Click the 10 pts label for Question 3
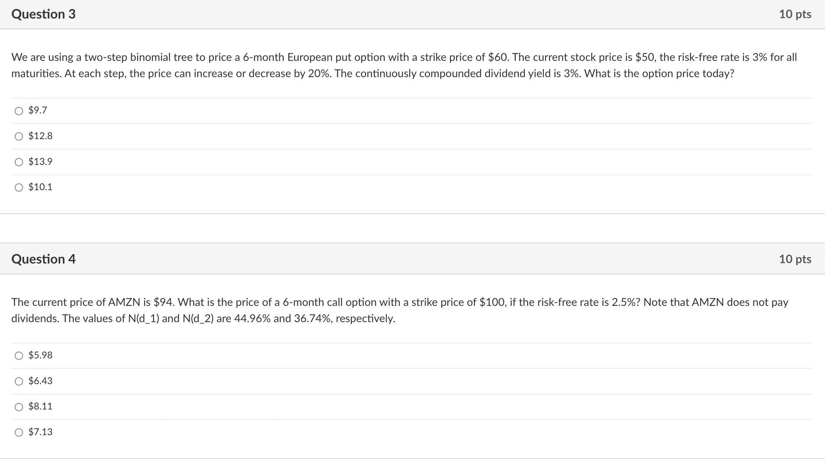Screen dimensions: 825x459 tap(795, 14)
